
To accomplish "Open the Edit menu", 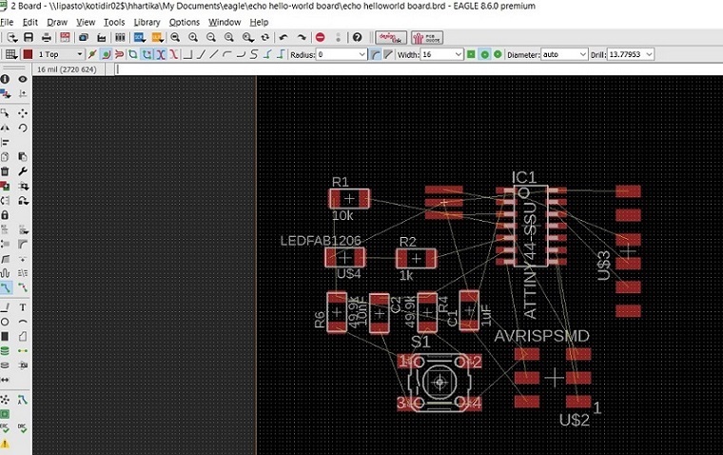I will (x=30, y=22).
